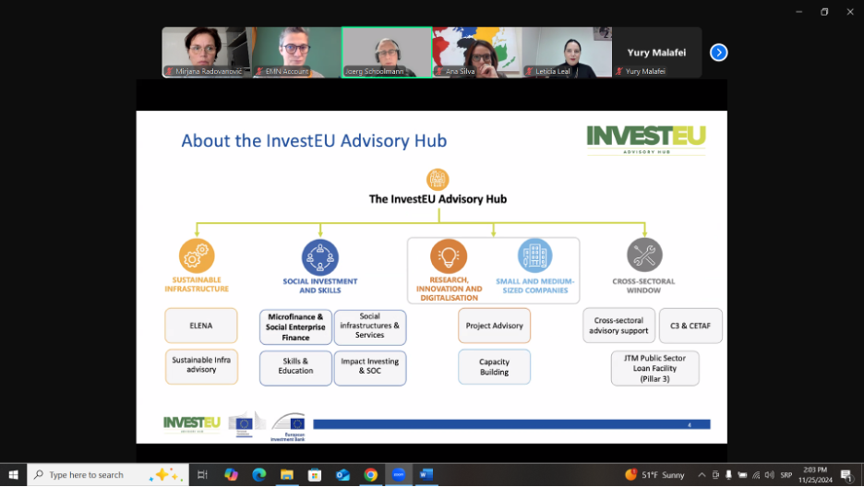
Task: Select Joerg Schoolmann's video thumbnail
Action: point(387,53)
